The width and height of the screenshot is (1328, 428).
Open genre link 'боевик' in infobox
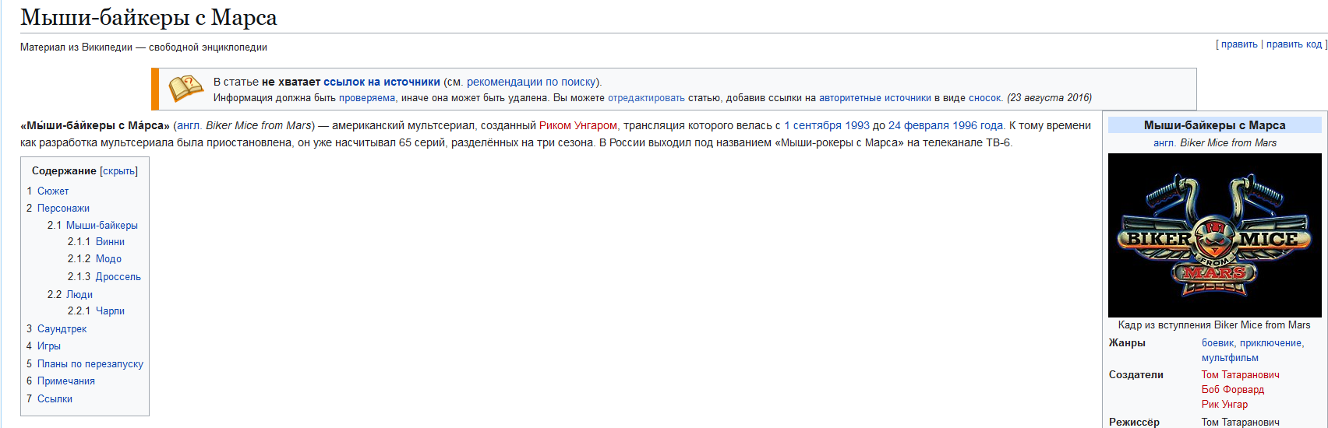(1218, 343)
